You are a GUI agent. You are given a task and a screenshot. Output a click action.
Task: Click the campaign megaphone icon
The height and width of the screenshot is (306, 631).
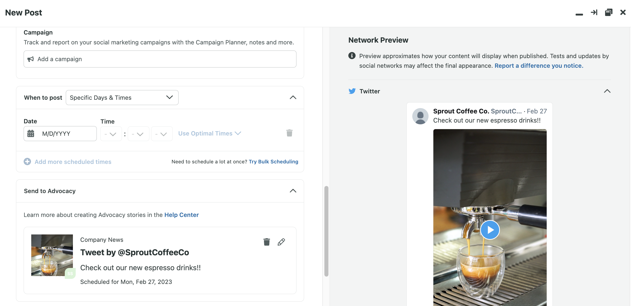click(x=31, y=59)
